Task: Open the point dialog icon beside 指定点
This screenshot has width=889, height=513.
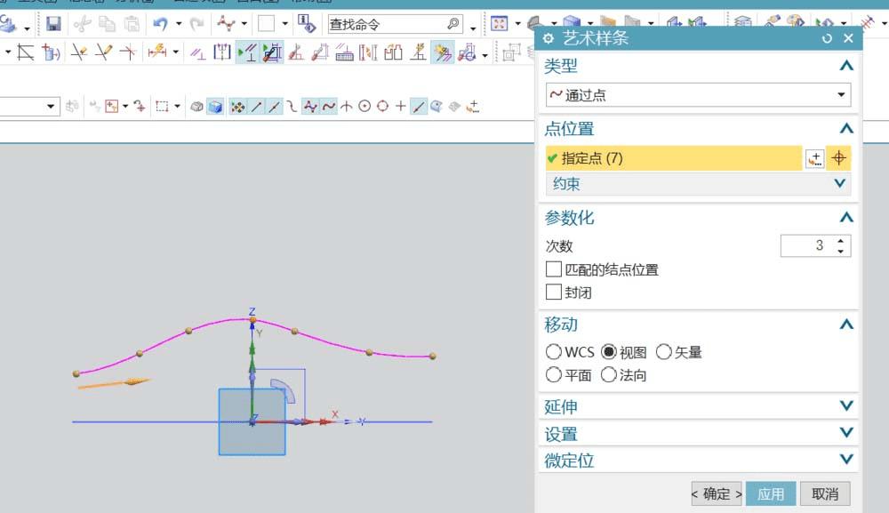Action: click(x=814, y=159)
